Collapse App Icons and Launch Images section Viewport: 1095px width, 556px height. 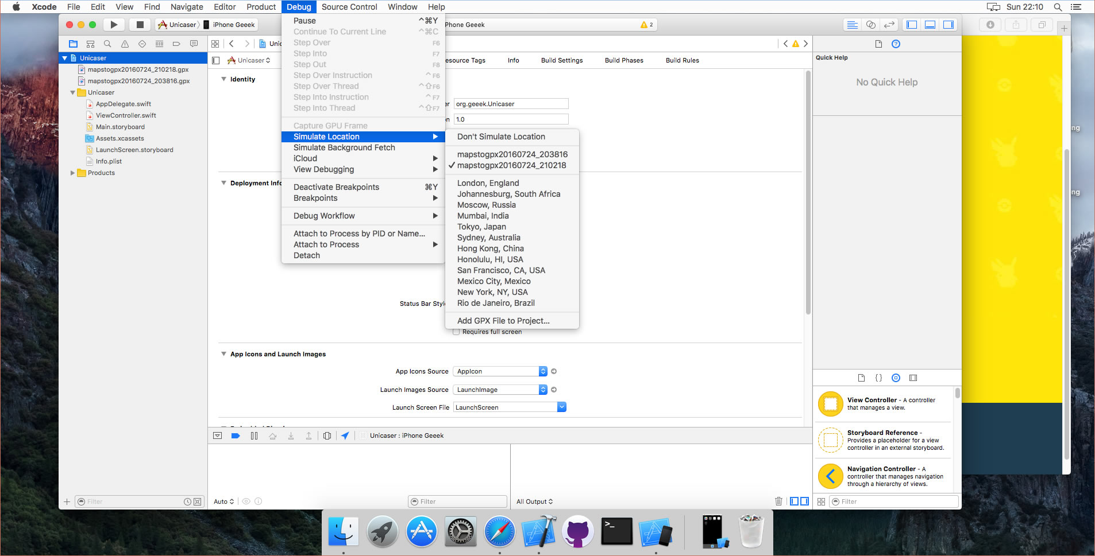(223, 354)
